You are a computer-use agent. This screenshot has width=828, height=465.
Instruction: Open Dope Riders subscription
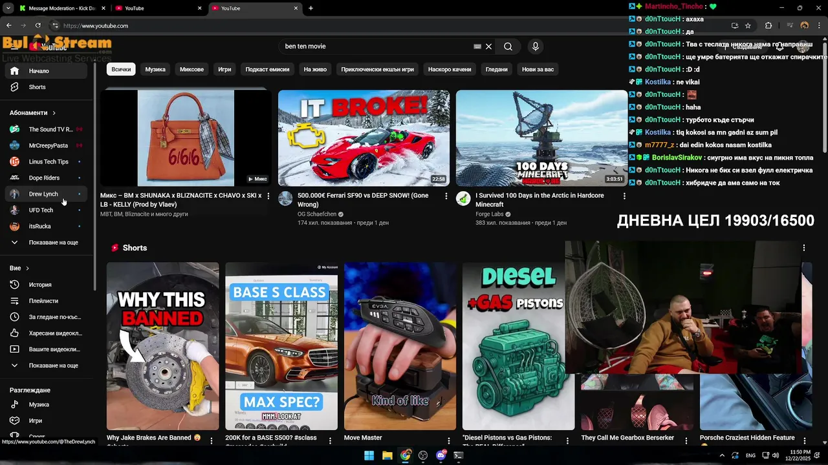click(46, 178)
